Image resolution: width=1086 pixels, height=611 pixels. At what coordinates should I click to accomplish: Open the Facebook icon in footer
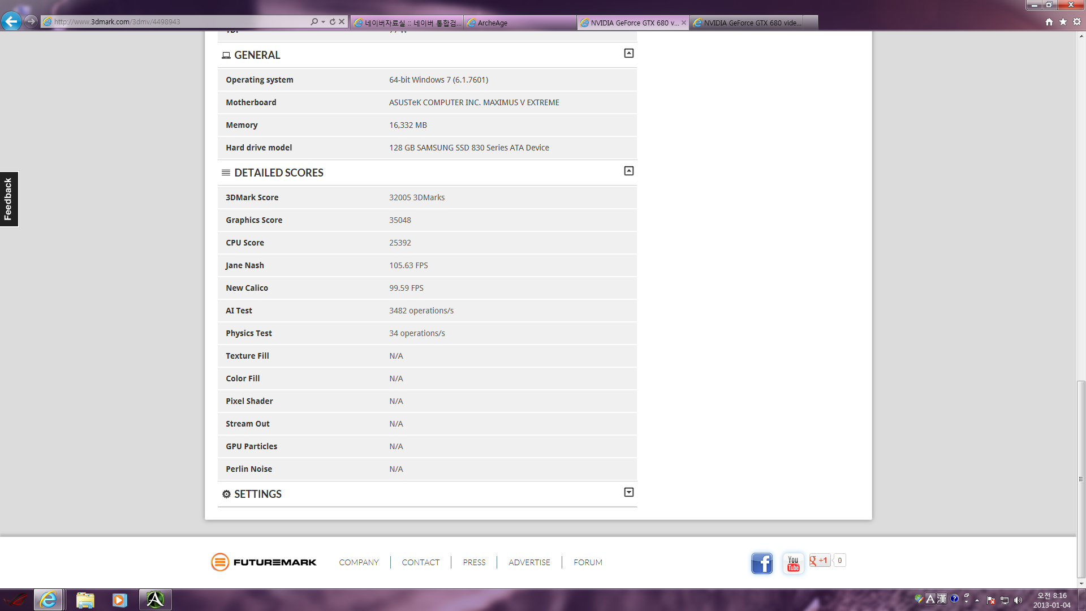point(761,563)
